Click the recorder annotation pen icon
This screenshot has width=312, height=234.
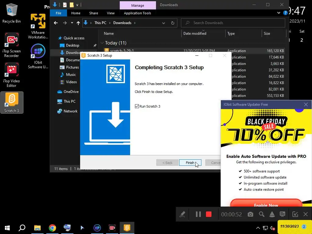click(182, 214)
